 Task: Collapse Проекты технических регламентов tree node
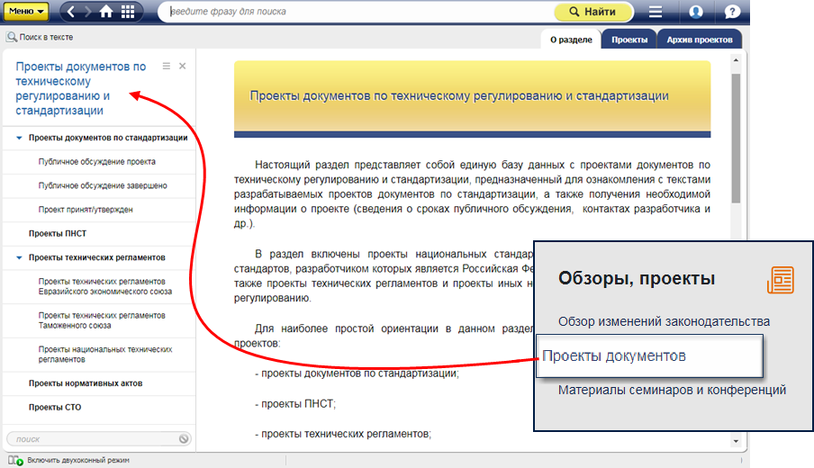[x=19, y=257]
